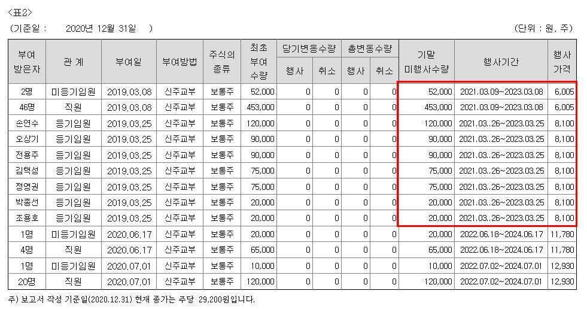
Task: Click the 2명 recipient cell
Action: (x=27, y=92)
